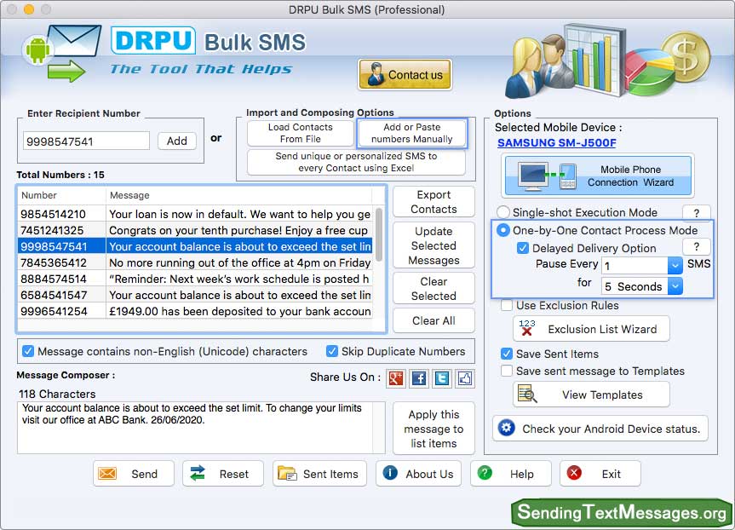The height and width of the screenshot is (530, 735).
Task: Click the Sent Items folder icon
Action: [x=287, y=474]
